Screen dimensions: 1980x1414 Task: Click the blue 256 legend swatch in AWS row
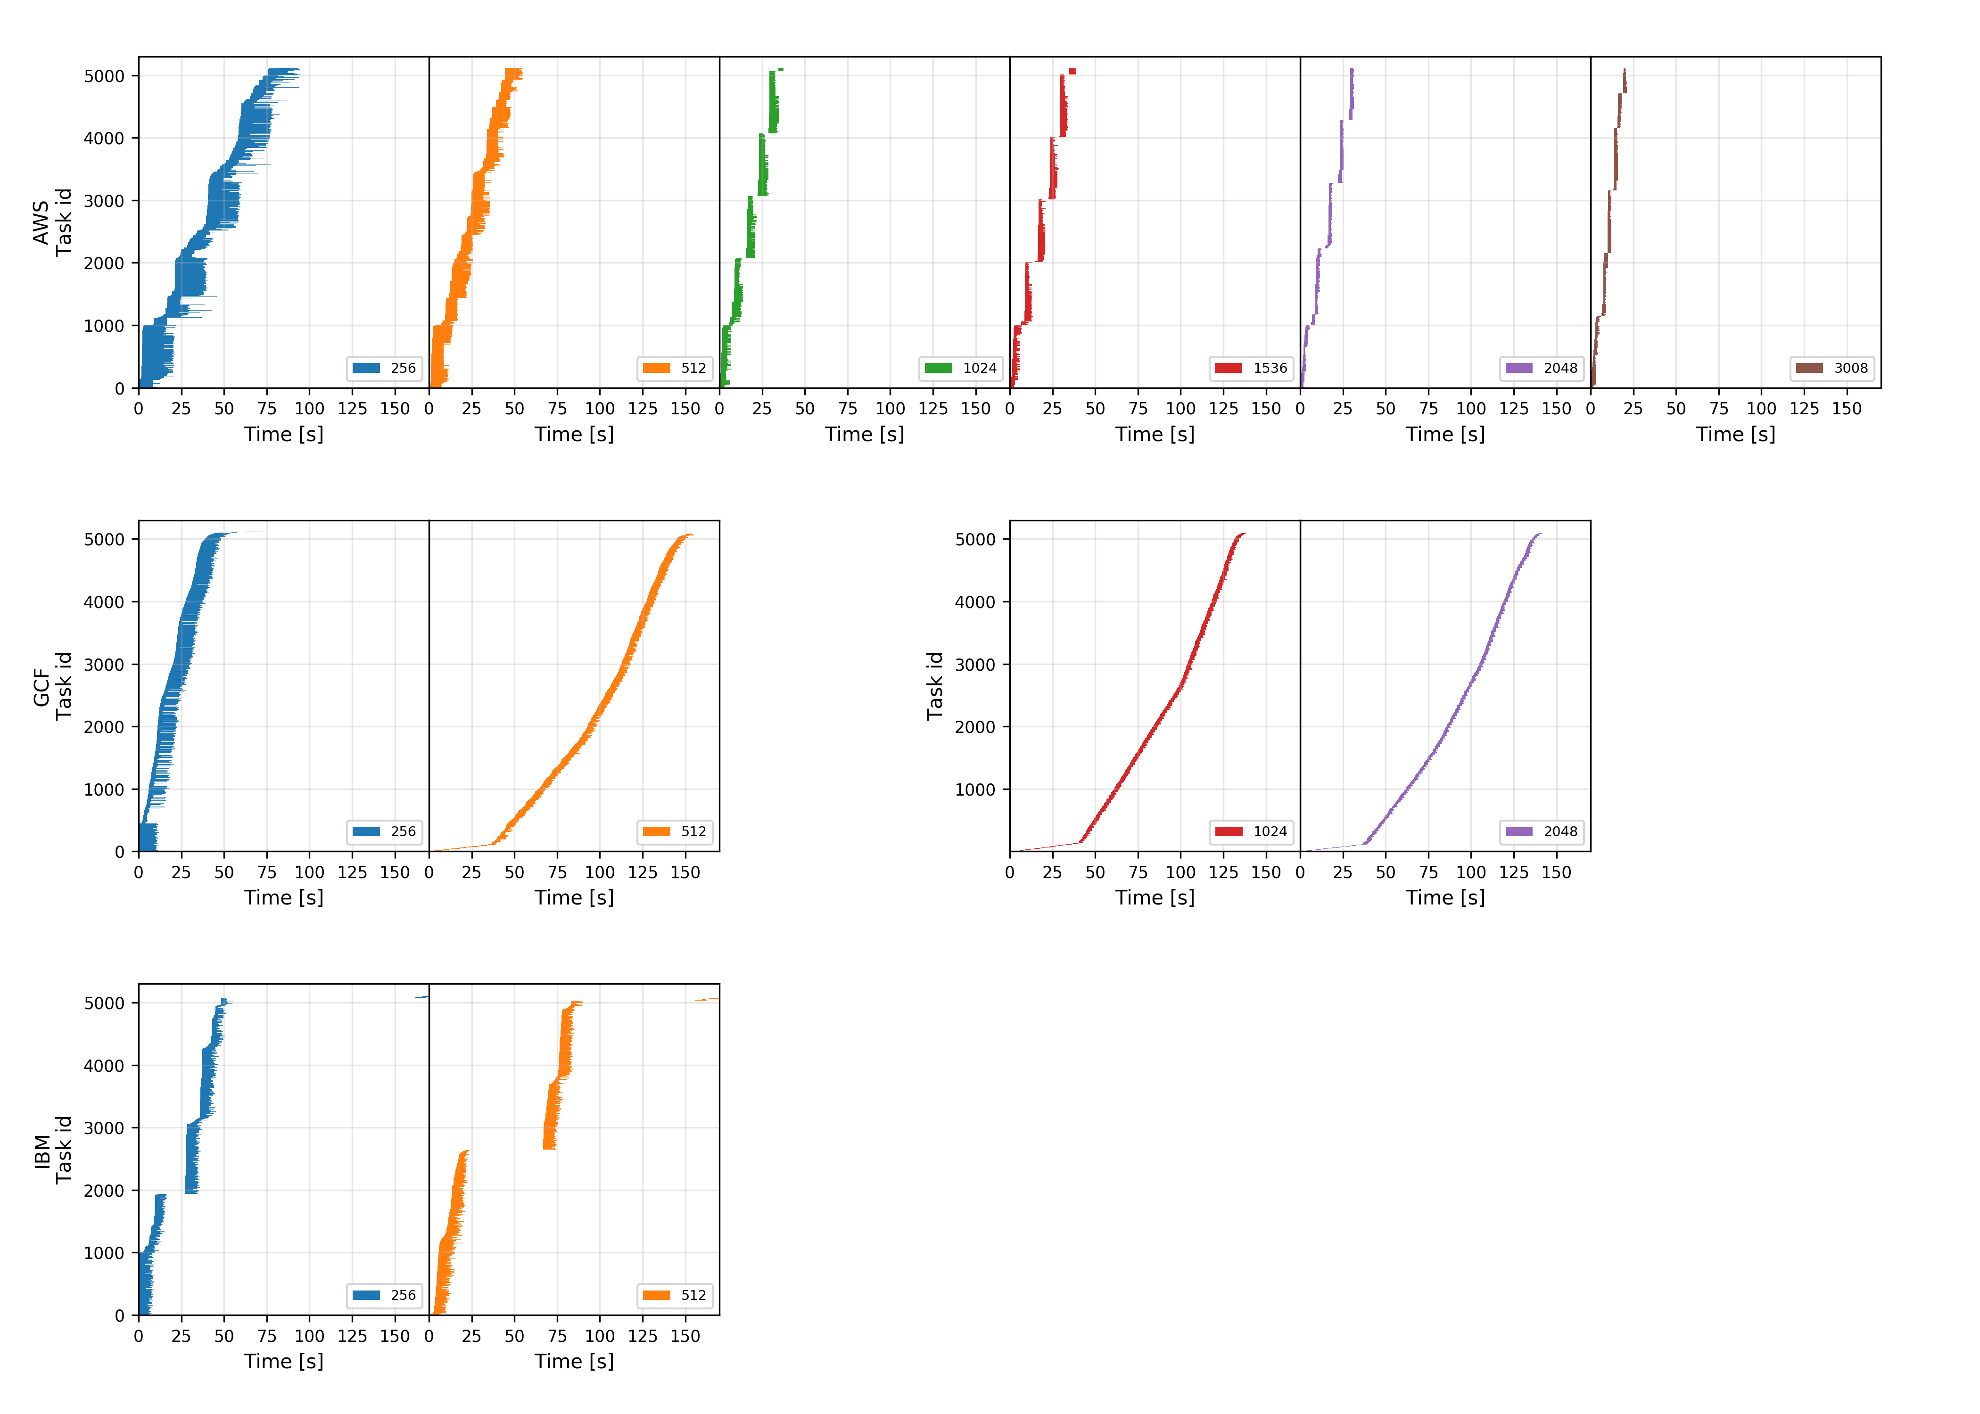pos(366,368)
